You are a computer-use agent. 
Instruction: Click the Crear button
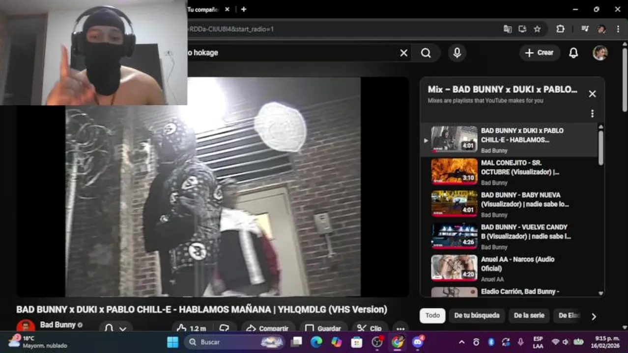click(540, 53)
